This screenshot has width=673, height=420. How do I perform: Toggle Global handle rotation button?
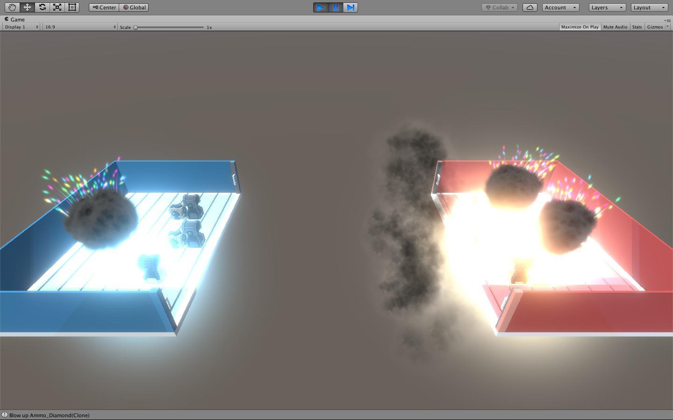pos(134,7)
